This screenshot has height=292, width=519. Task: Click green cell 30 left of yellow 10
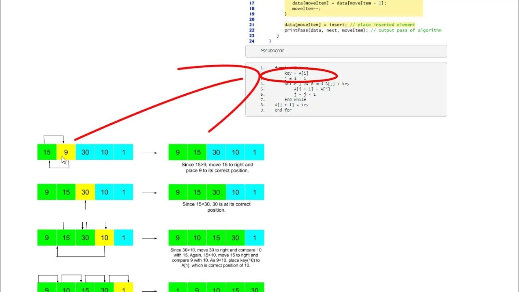point(85,238)
